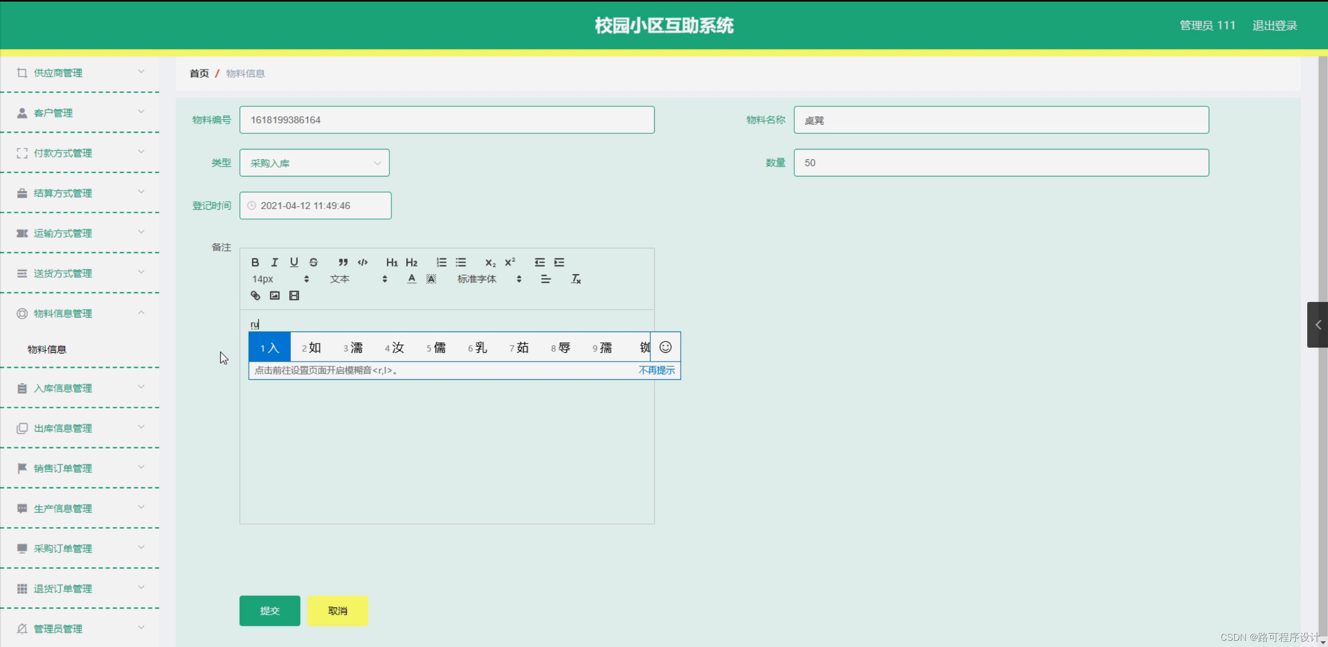
Task: Toggle bold formatting
Action: click(x=255, y=262)
